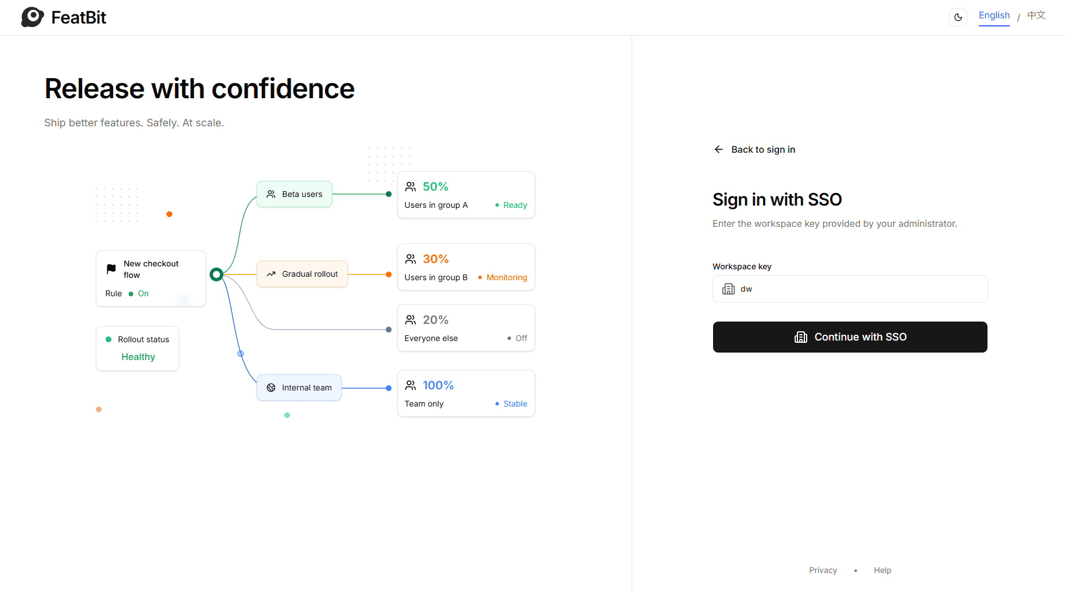The height and width of the screenshot is (592, 1065).
Task: Click the flag icon on New checkout flow card
Action: [x=111, y=269]
